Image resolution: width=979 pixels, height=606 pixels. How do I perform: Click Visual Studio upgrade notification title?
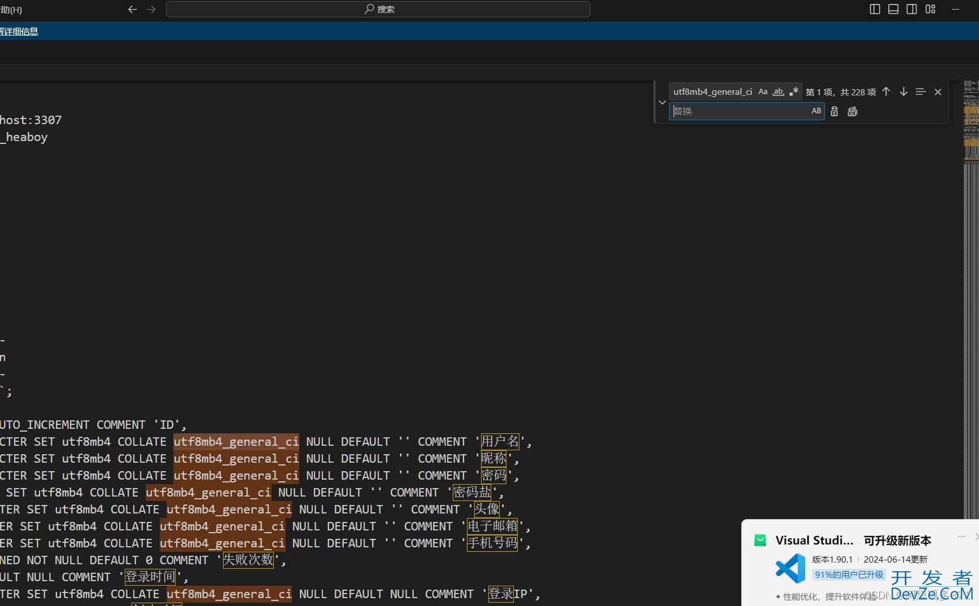(814, 541)
